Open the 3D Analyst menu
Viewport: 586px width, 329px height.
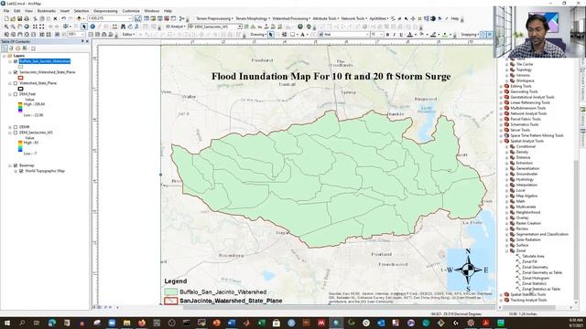(x=175, y=27)
